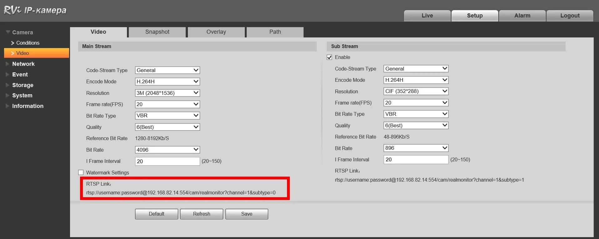Open Main Stream Bit Rate Type dropdown
The width and height of the screenshot is (599, 239).
[x=167, y=115]
